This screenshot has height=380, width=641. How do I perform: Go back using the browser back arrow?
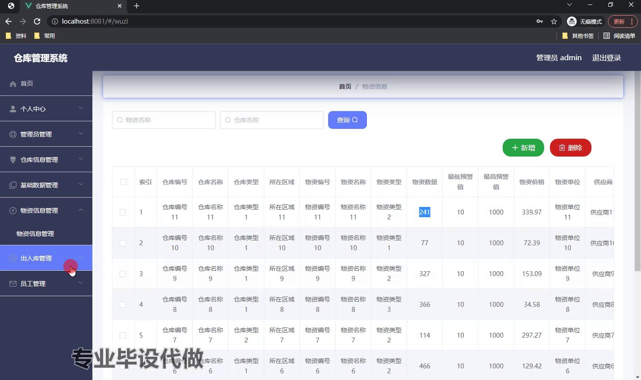[8, 21]
